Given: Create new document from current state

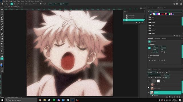Looking at the screenshot, I should pyautogui.click(x=136, y=22).
